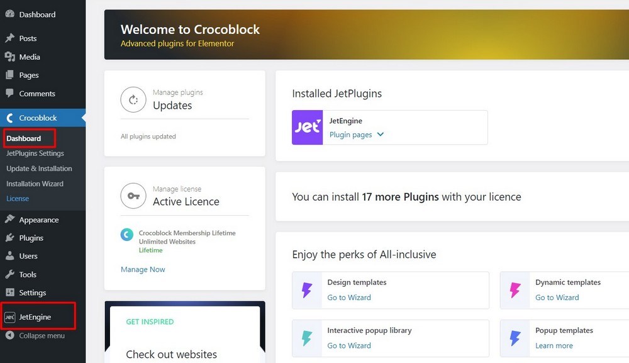The image size is (629, 363).
Task: Click the Users person icon
Action: [x=9, y=255]
